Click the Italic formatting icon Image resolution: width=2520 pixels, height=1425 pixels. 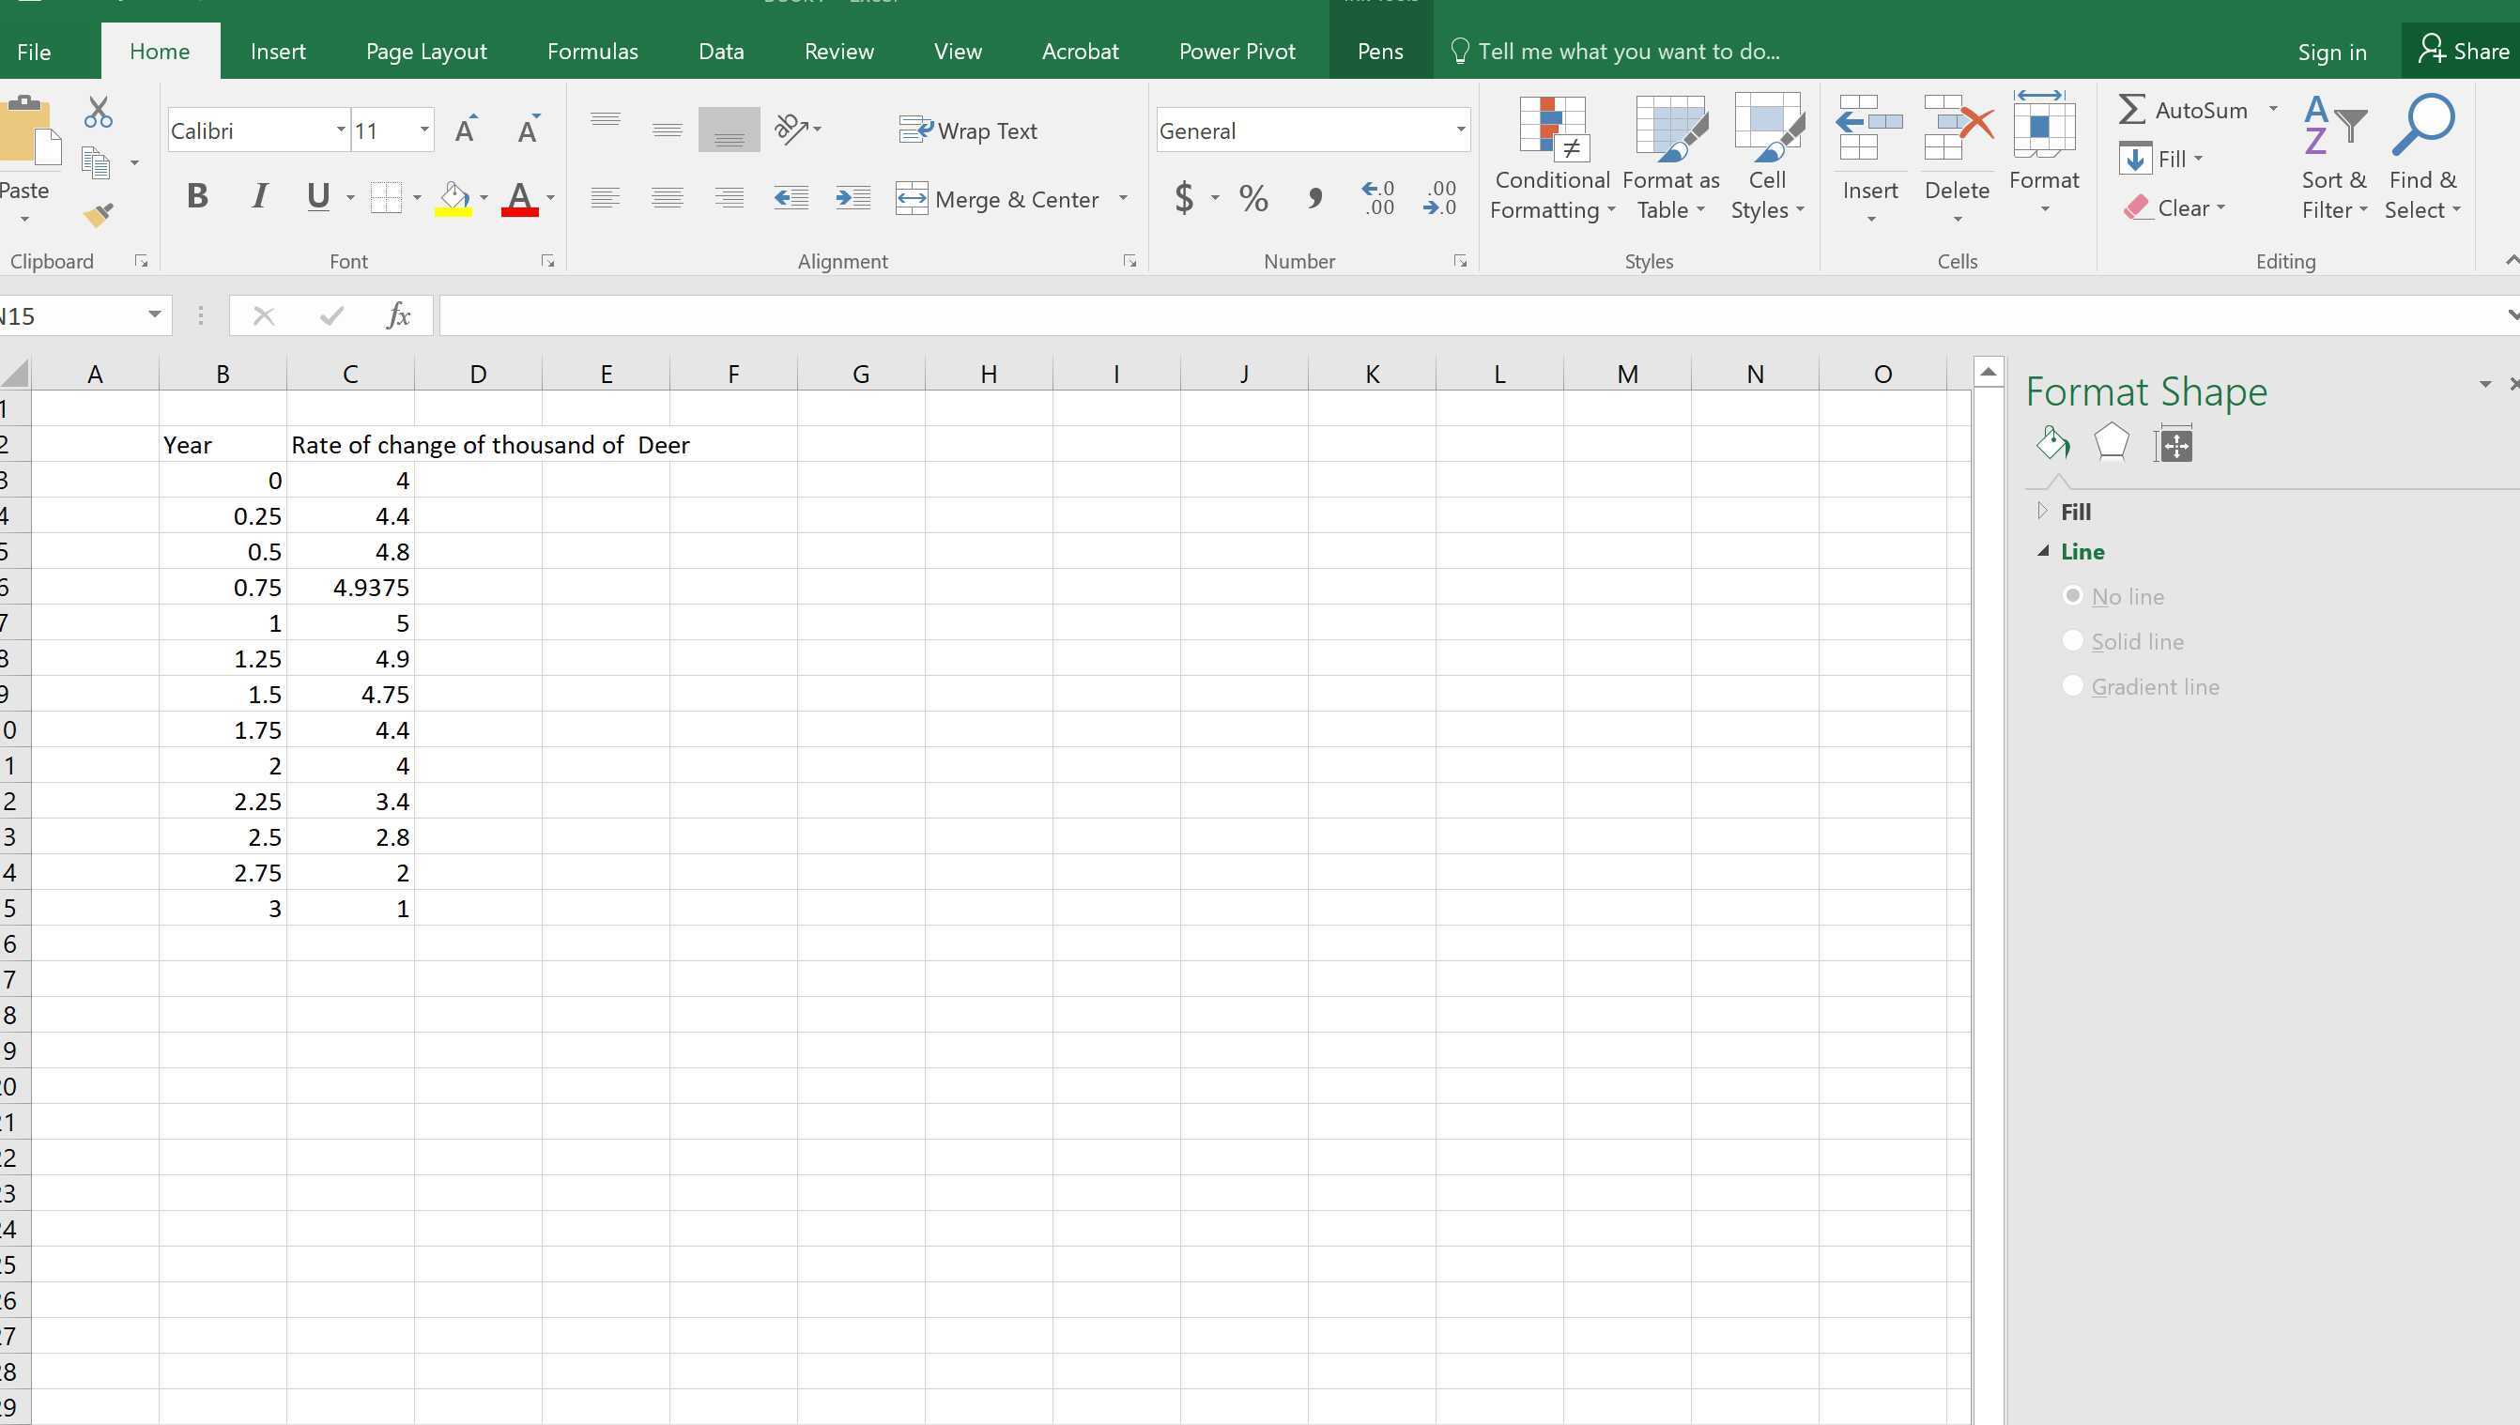pos(259,197)
